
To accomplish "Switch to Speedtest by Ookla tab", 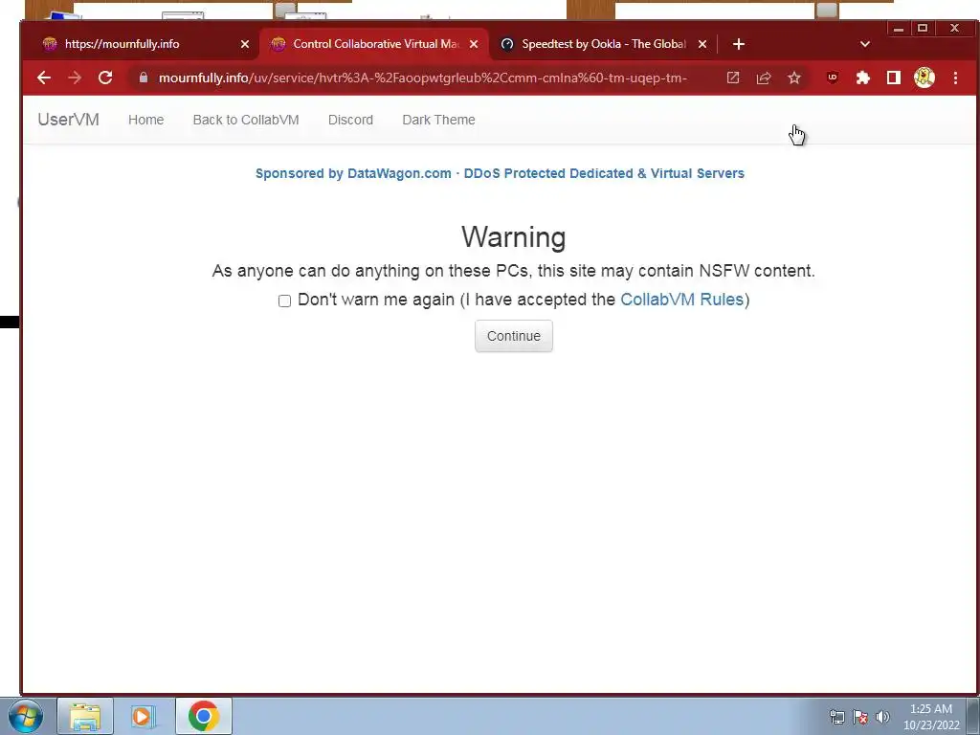I will point(603,44).
